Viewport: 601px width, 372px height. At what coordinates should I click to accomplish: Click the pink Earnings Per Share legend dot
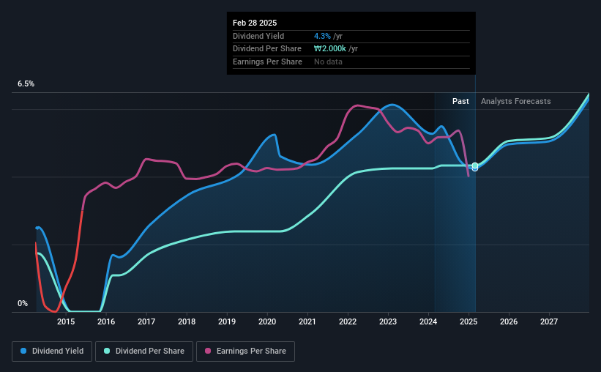tap(208, 351)
